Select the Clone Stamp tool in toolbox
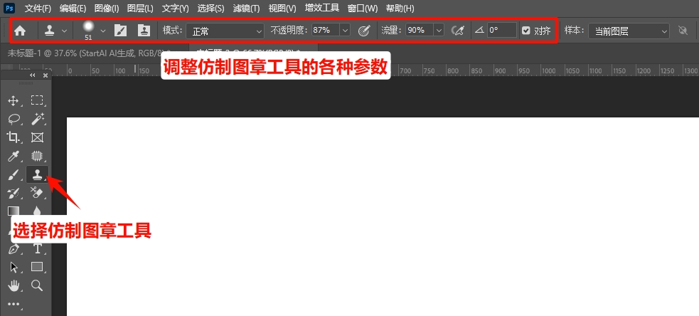 [x=38, y=175]
